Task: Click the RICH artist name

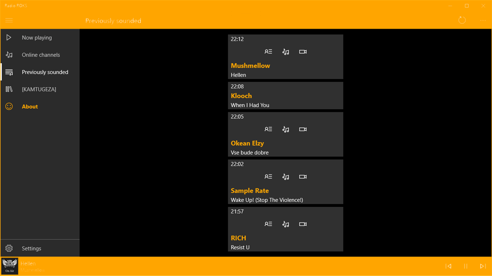Action: click(x=238, y=238)
